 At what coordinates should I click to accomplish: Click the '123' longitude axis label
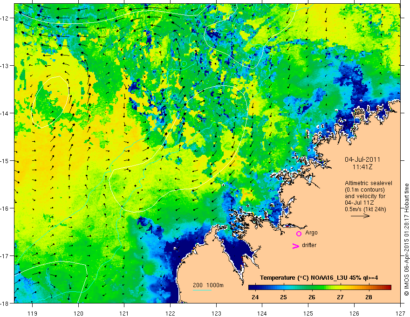216,313
